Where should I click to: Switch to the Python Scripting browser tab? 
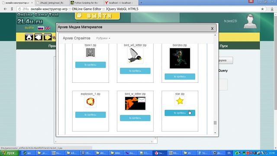86,3
